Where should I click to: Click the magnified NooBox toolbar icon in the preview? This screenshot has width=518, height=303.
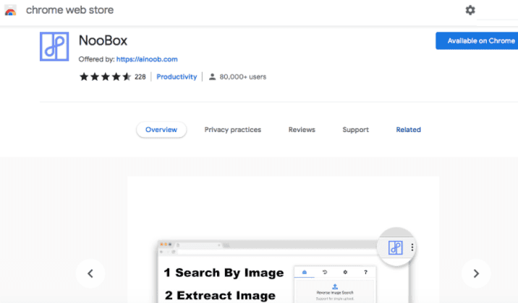pos(396,247)
